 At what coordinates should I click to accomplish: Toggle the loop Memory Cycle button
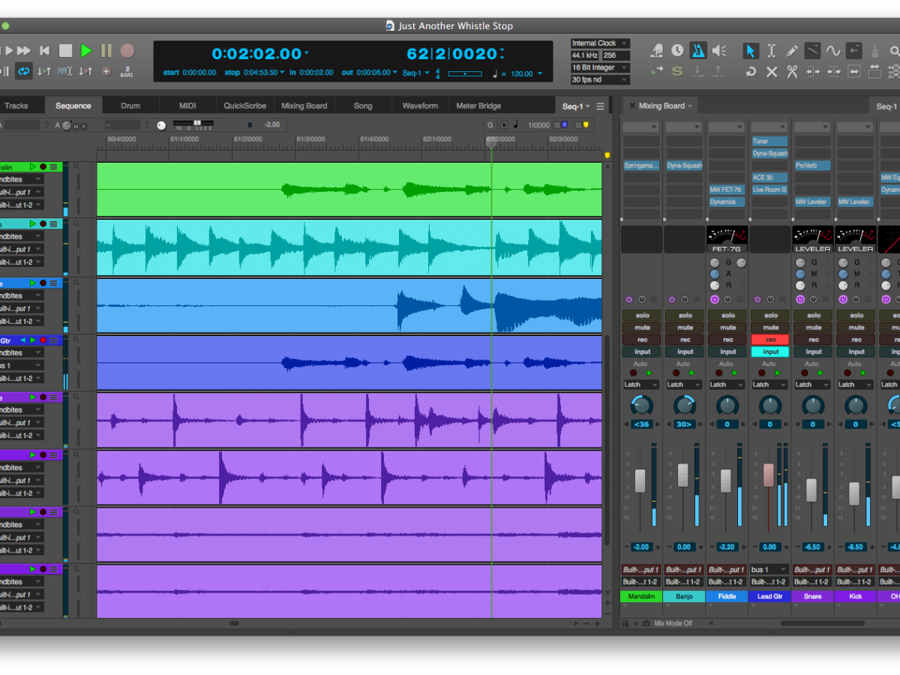[x=24, y=72]
